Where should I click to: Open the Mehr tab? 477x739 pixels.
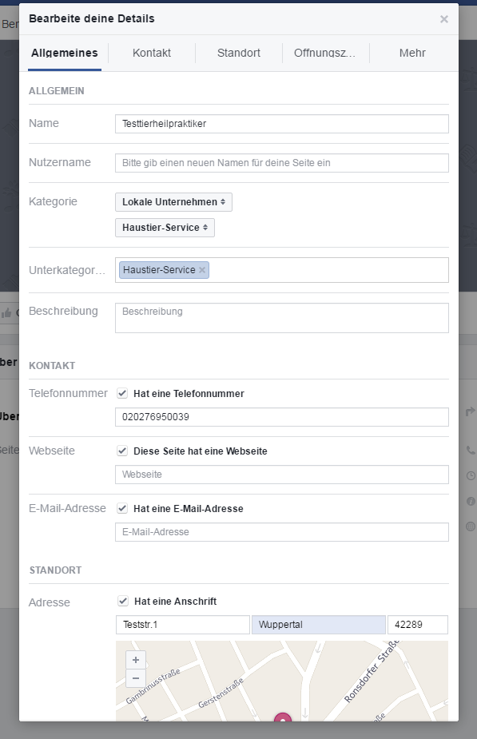tap(412, 53)
